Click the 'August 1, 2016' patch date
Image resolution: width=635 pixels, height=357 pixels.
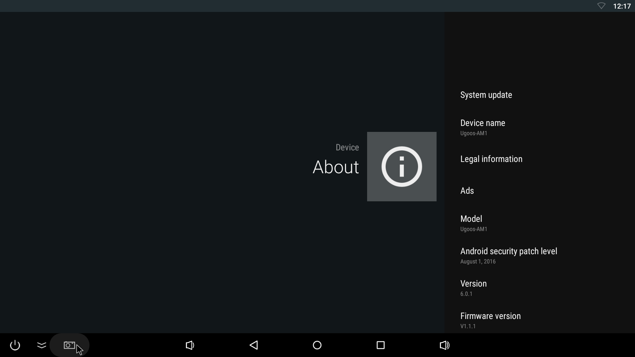(478, 261)
